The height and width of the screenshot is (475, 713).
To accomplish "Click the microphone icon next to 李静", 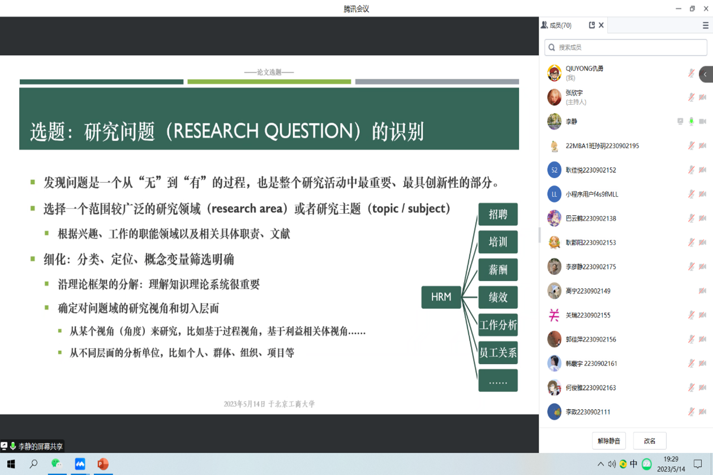I will pos(691,122).
